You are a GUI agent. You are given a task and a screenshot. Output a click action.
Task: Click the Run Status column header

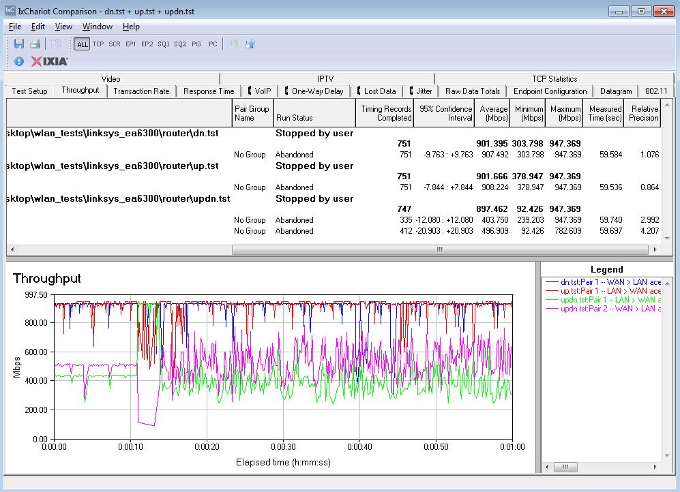tap(314, 113)
